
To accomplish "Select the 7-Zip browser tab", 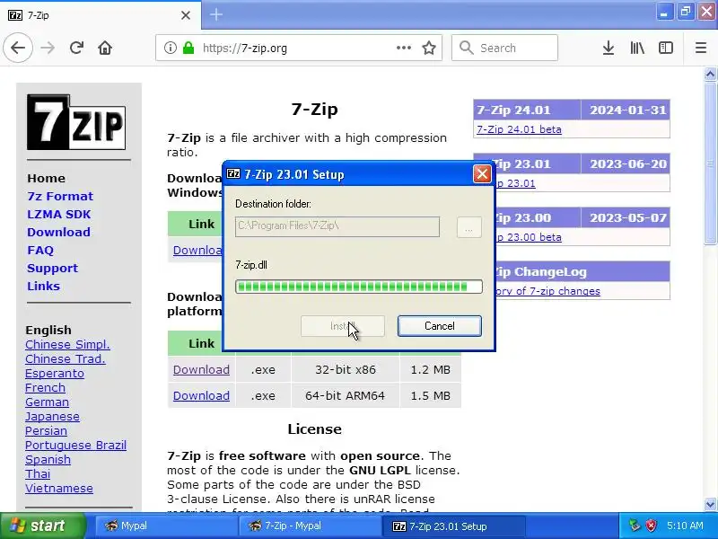I will (x=100, y=15).
